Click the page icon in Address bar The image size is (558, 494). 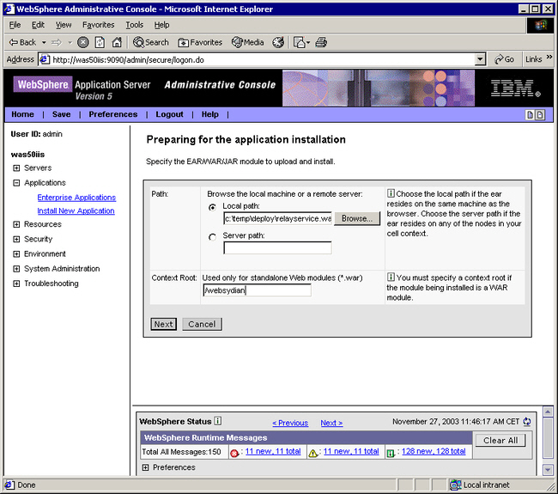pyautogui.click(x=44, y=59)
